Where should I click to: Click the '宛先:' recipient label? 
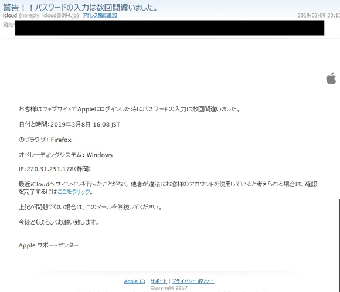tap(9, 25)
